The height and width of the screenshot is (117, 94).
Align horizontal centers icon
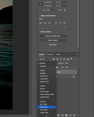45,23
